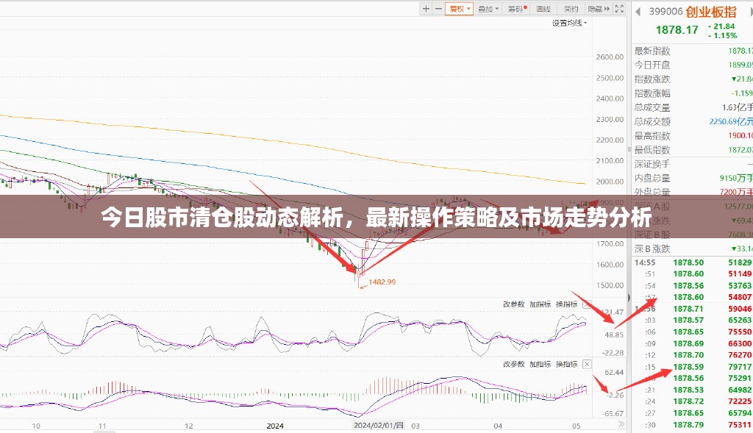Viewport: 753px width, 433px height.
Task: Switch to 简约 simple mode
Action: 571,9
